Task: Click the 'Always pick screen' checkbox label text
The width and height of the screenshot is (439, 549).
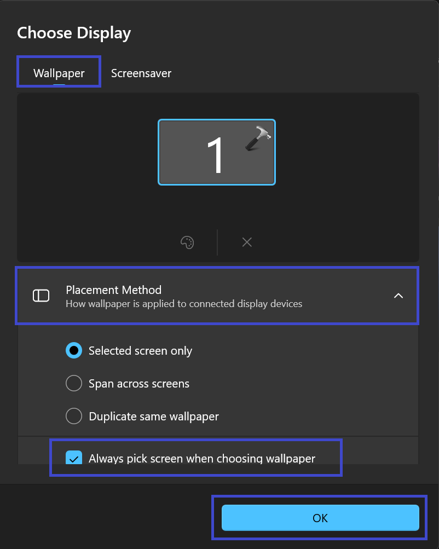Action: (202, 458)
